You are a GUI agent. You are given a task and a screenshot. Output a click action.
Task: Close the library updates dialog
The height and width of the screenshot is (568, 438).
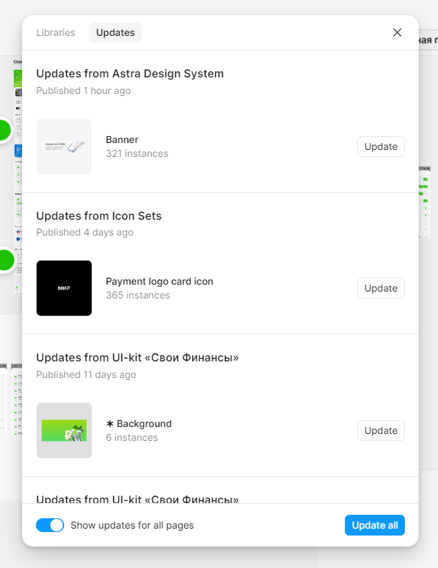click(x=397, y=32)
